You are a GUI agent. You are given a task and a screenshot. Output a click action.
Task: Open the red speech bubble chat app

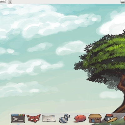pos(80,118)
